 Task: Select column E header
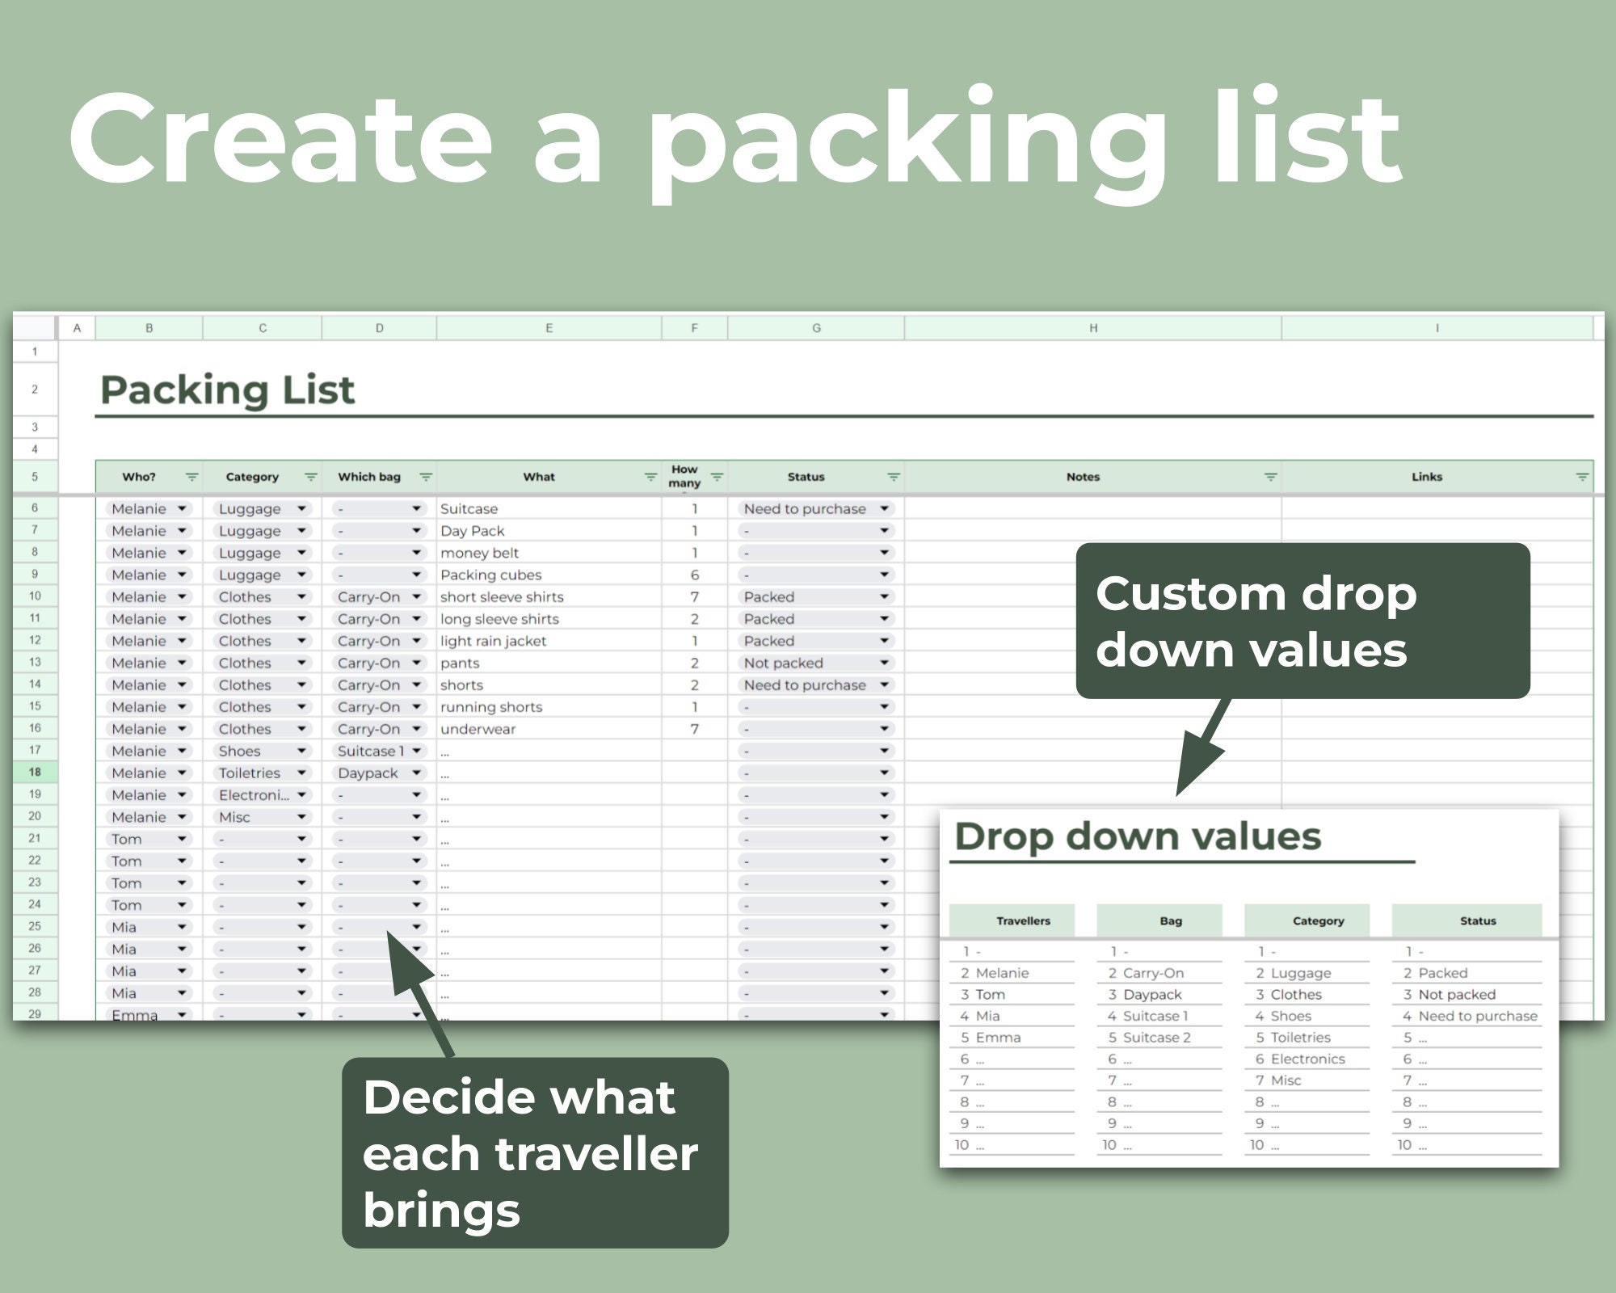(549, 327)
